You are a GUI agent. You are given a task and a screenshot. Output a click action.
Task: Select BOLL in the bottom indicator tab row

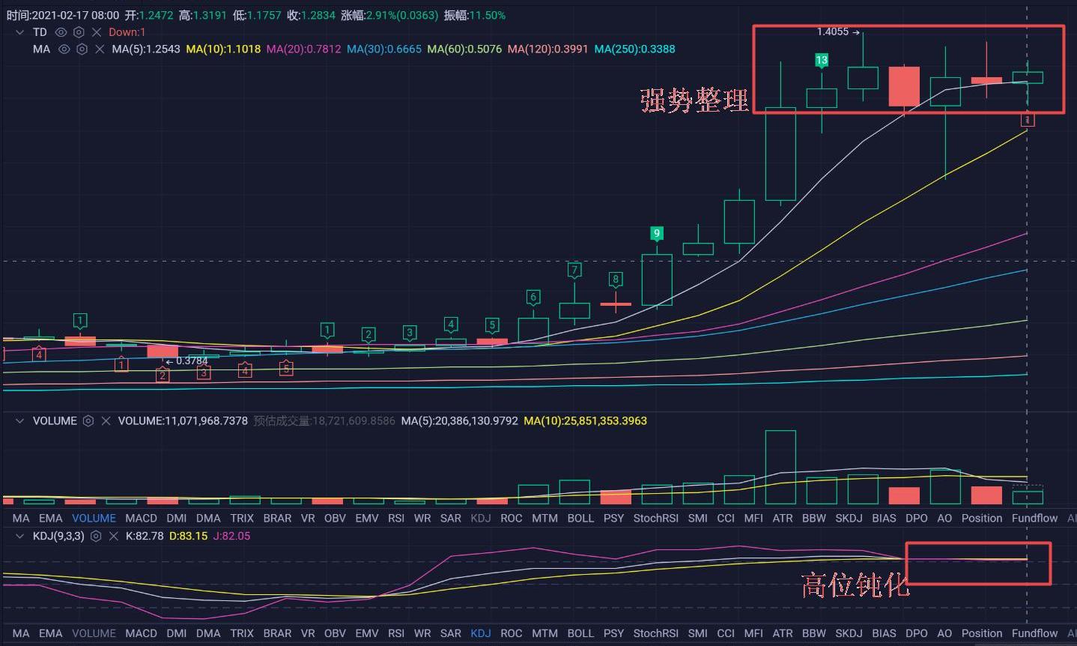580,633
